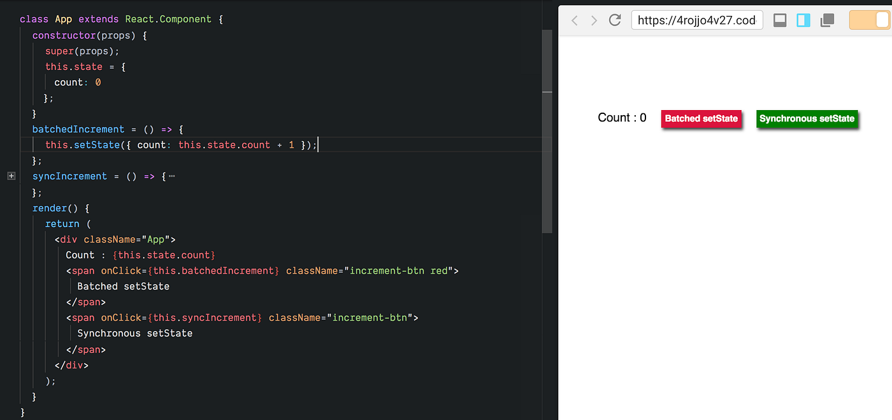This screenshot has width=892, height=420.
Task: Click the editor vertical scrollbar thumb
Action: [547, 130]
